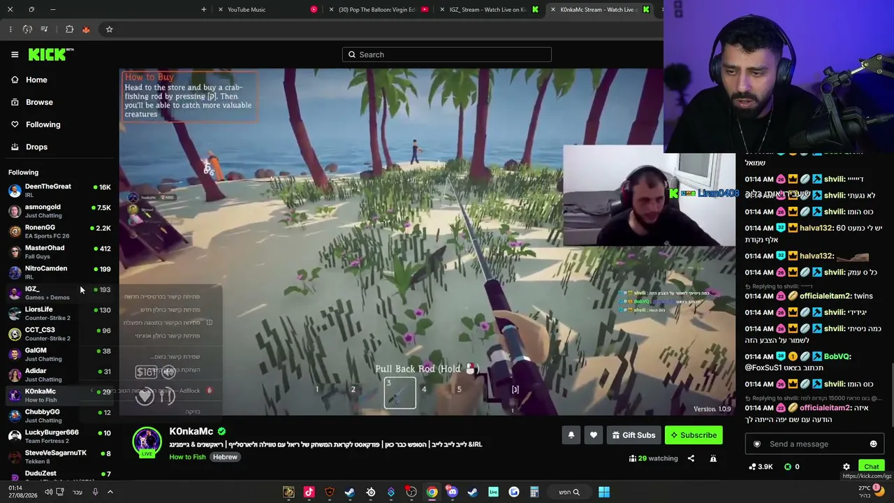
Task: Click username BobVQ in chat
Action: coord(837,356)
